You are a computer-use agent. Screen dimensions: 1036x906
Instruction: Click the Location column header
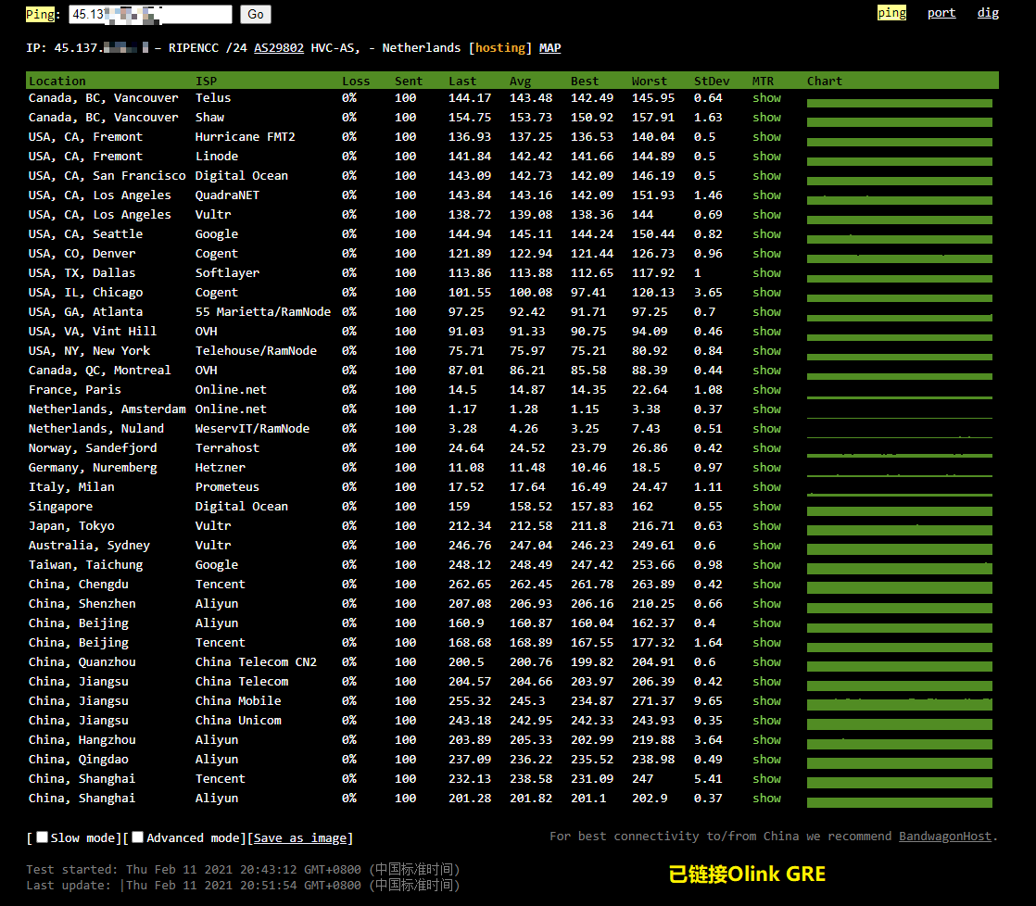(x=57, y=81)
